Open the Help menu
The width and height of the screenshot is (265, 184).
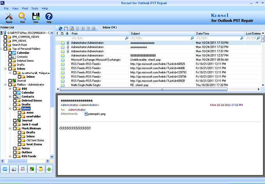pos(45,9)
